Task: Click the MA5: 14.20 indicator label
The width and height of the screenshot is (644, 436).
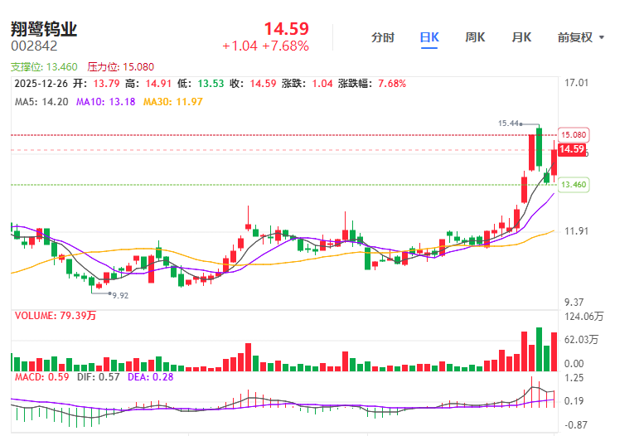Action: [x=41, y=102]
